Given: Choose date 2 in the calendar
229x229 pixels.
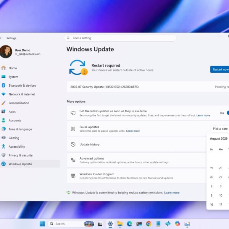Looking at the screenshot, I should (211, 186).
